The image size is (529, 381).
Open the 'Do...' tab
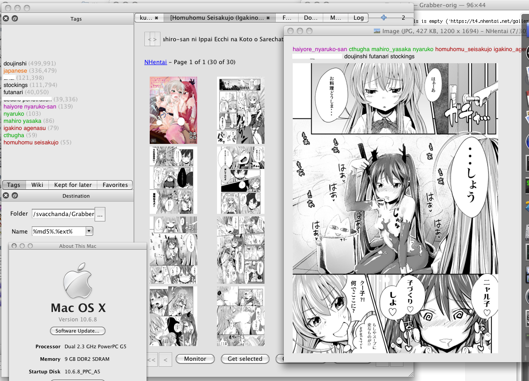[x=310, y=18]
